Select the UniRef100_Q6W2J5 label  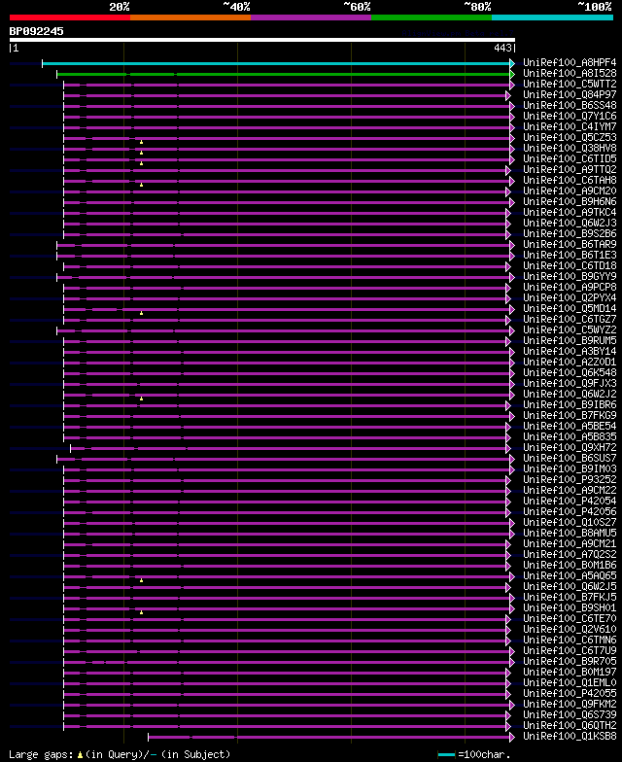[570, 587]
